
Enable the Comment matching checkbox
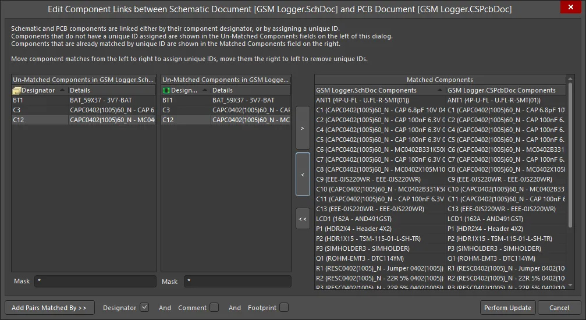tap(214, 307)
